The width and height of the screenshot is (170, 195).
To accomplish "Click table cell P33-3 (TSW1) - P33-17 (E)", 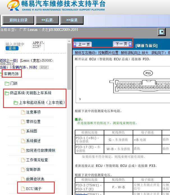I will coord(89,187).
